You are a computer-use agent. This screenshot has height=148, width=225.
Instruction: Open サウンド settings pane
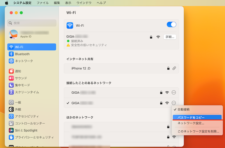point(21,78)
